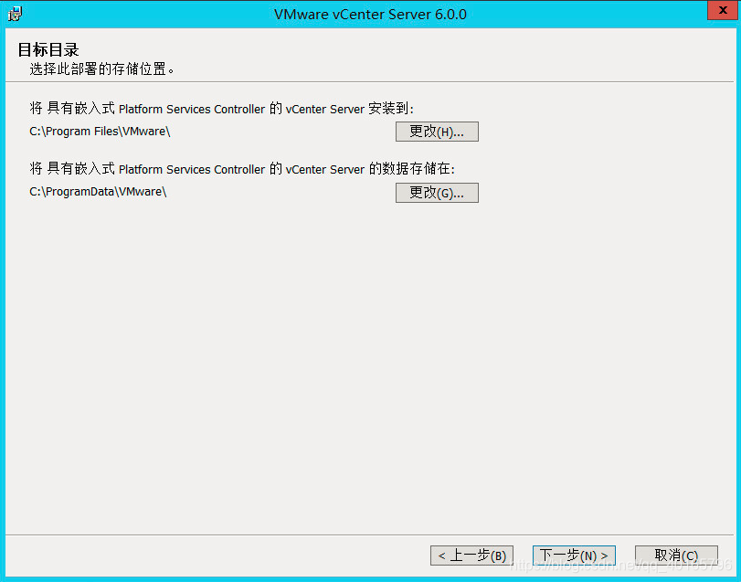Viewport: 741px width, 582px height.
Task: Close the vCenter Server installer window
Action: 723,10
